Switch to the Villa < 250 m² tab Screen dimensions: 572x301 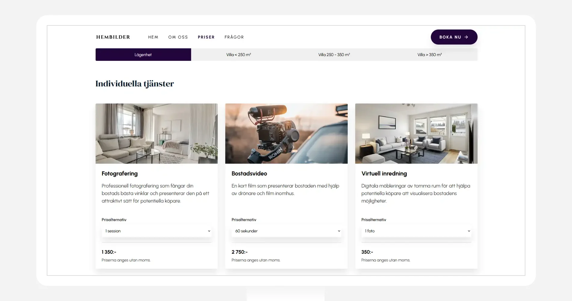click(x=239, y=54)
